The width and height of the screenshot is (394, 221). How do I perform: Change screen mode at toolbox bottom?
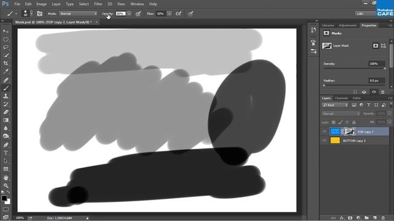(x=6, y=217)
